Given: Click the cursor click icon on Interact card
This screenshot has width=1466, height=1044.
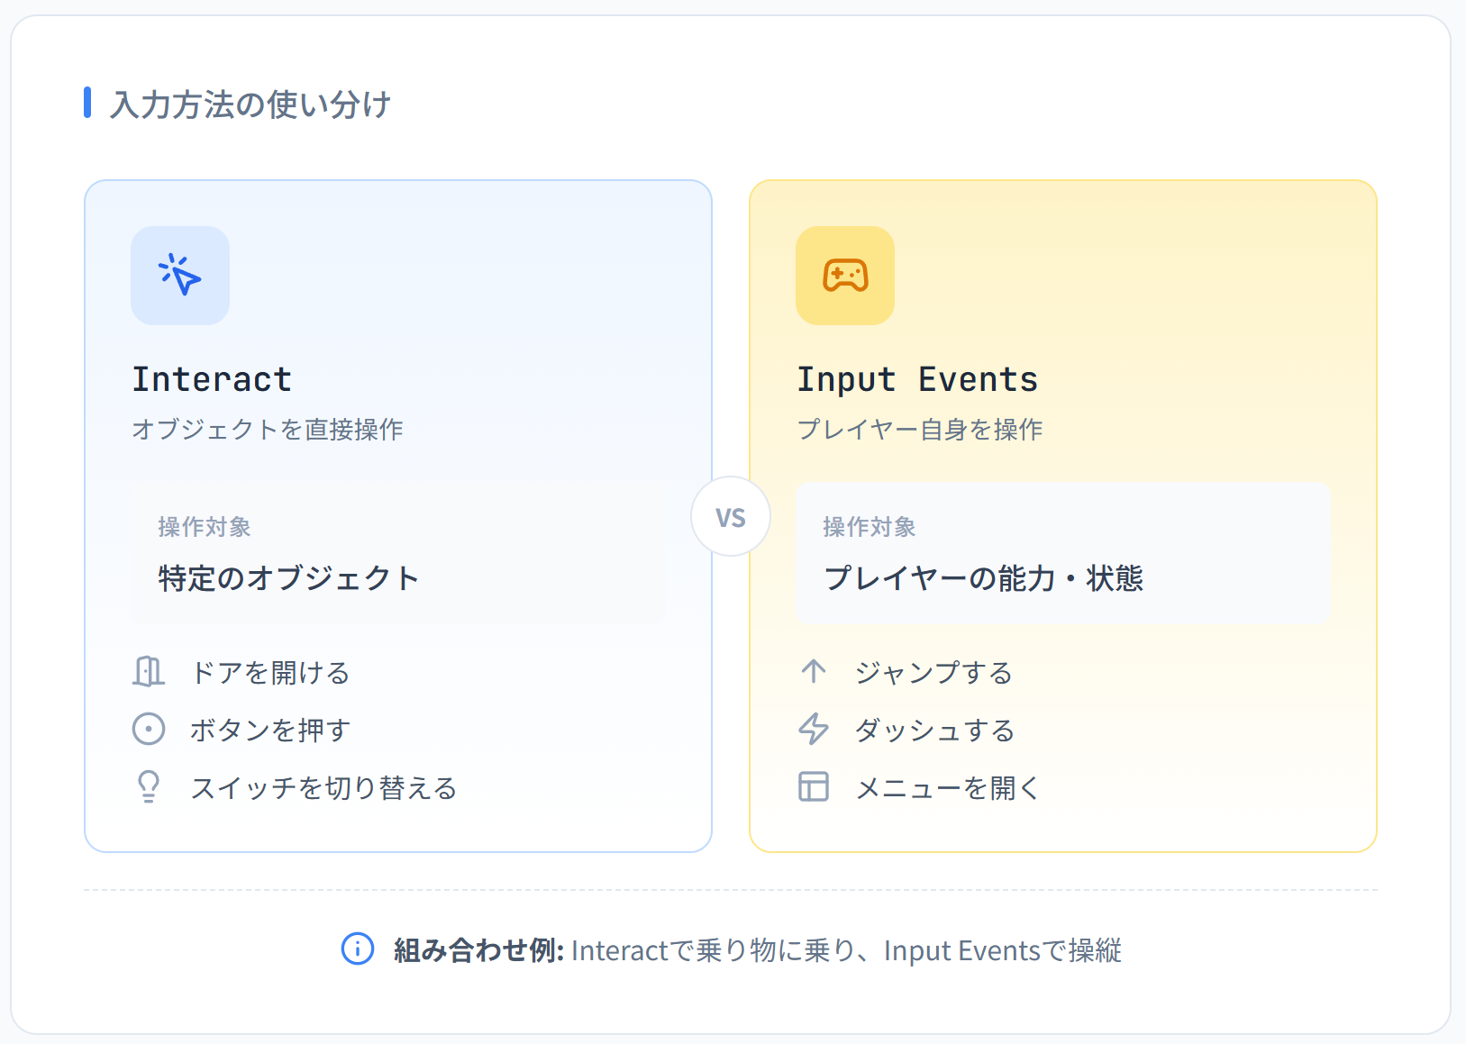Looking at the screenshot, I should pos(179,276).
